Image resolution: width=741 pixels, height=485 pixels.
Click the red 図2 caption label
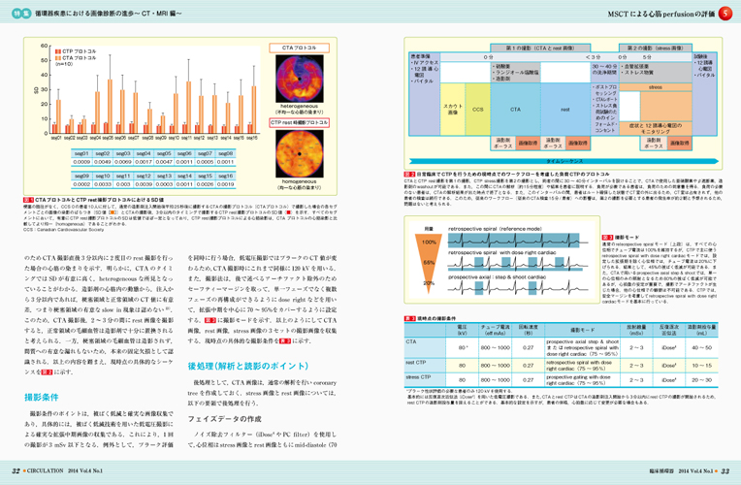click(x=410, y=174)
